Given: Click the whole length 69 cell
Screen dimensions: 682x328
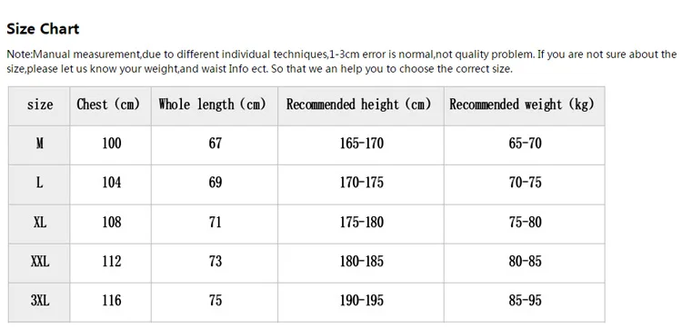Looking at the screenshot, I should [215, 184].
